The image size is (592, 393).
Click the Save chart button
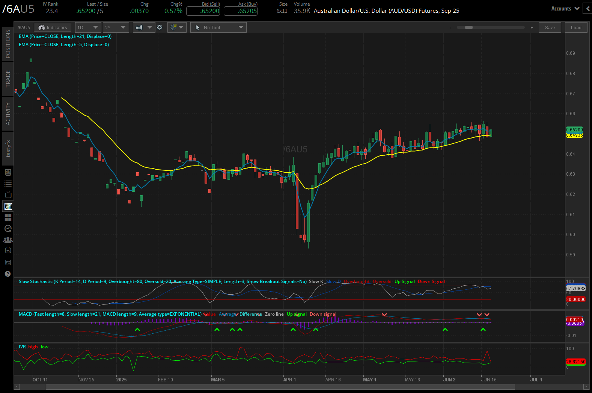click(x=550, y=27)
